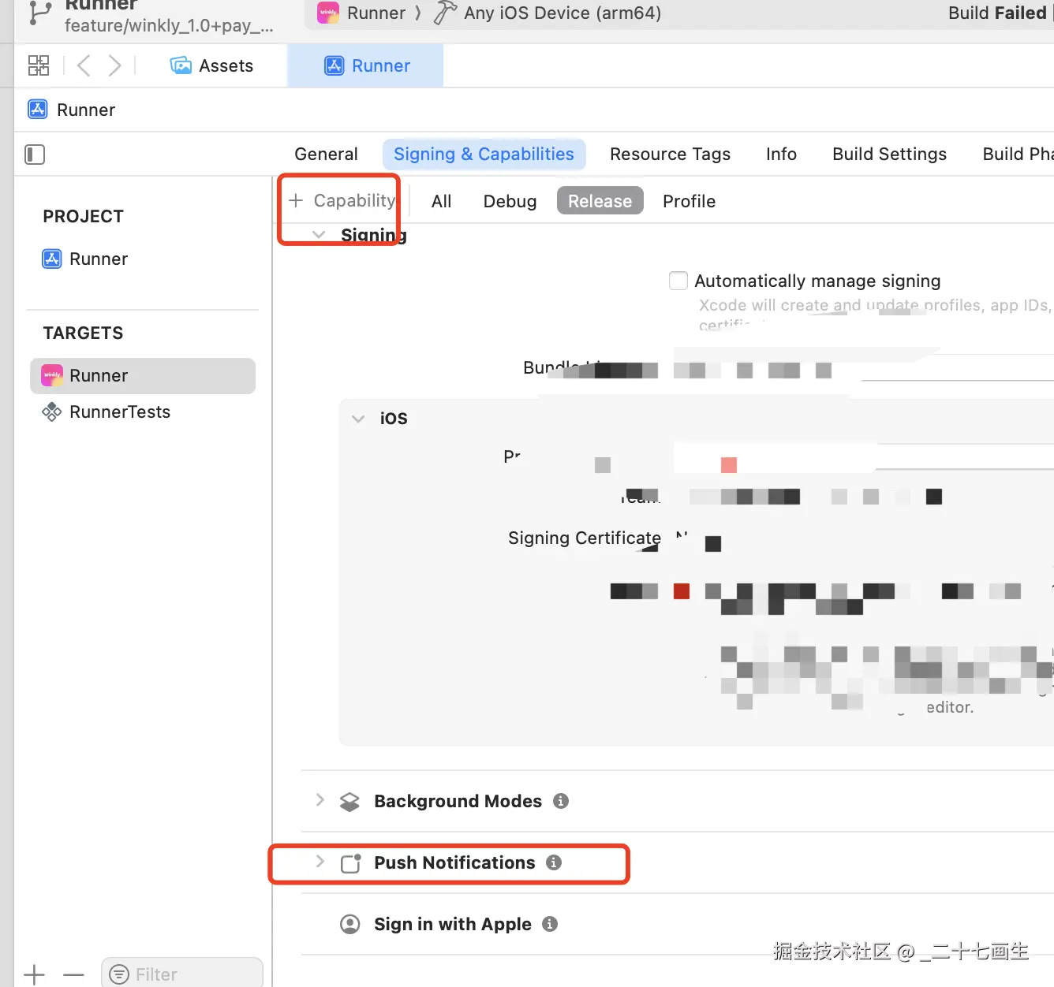Viewport: 1054px width, 987px height.
Task: Open the Resource Tags tab
Action: pos(670,154)
